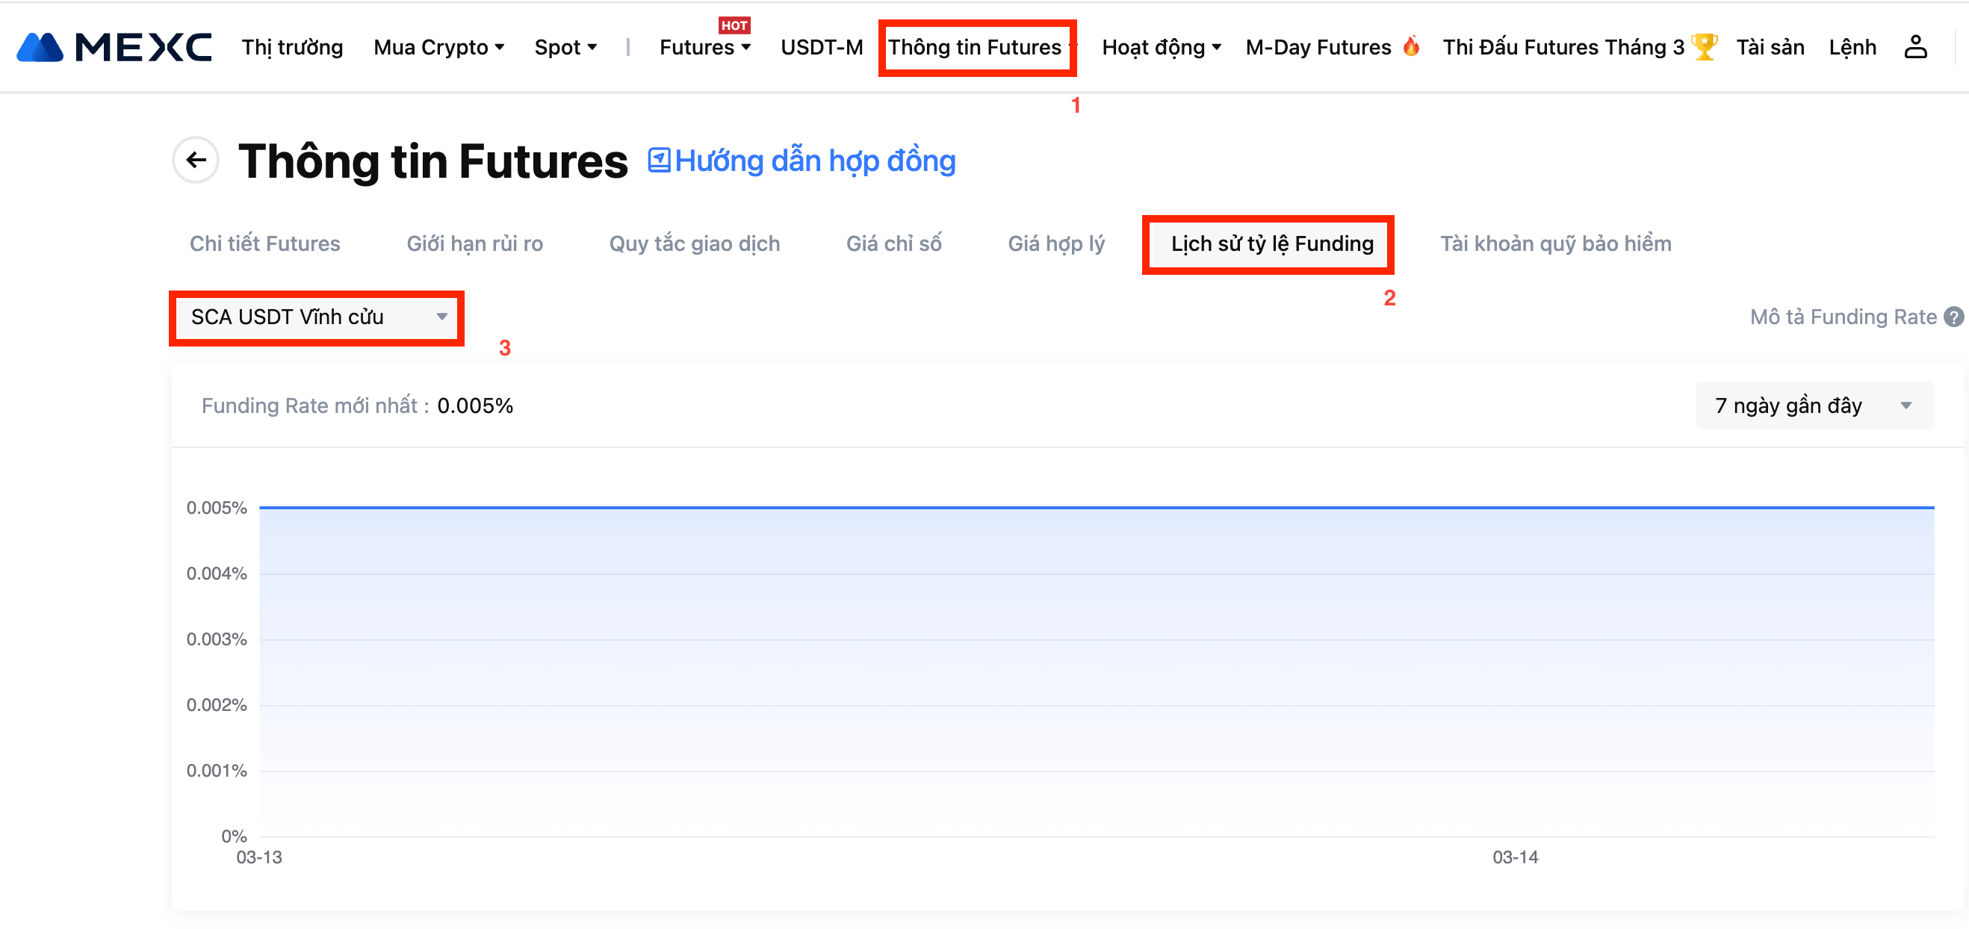Click the HOT badge above Futures
Image resolution: width=1969 pixels, height=929 pixels.
pos(734,25)
